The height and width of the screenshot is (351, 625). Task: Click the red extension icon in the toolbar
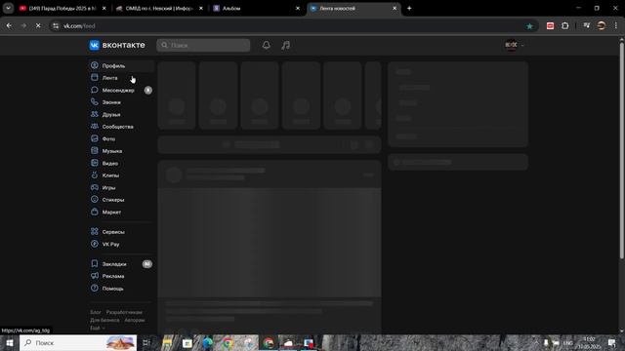tap(550, 26)
